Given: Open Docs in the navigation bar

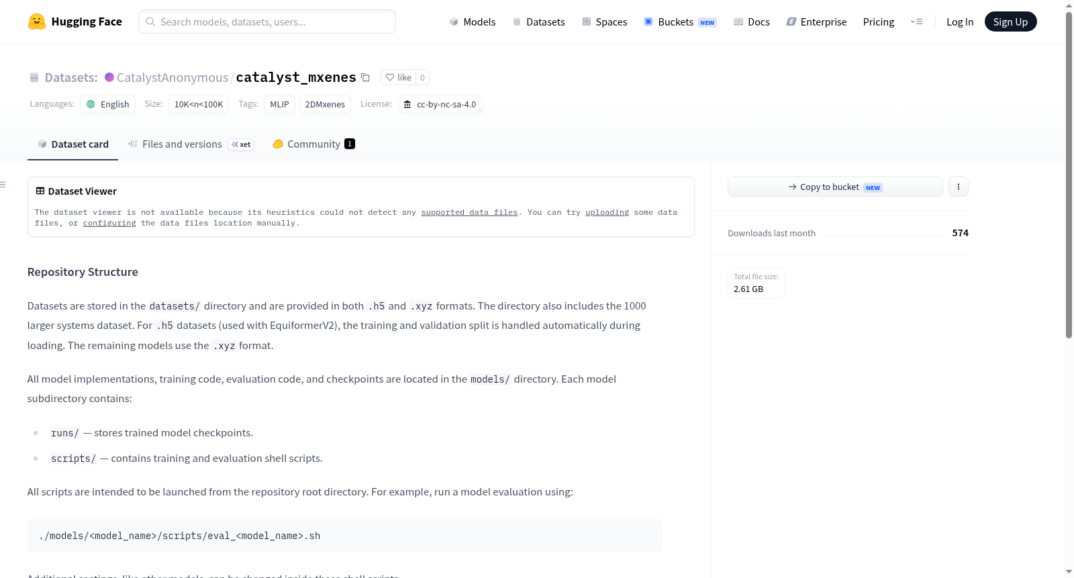Looking at the screenshot, I should (x=752, y=22).
